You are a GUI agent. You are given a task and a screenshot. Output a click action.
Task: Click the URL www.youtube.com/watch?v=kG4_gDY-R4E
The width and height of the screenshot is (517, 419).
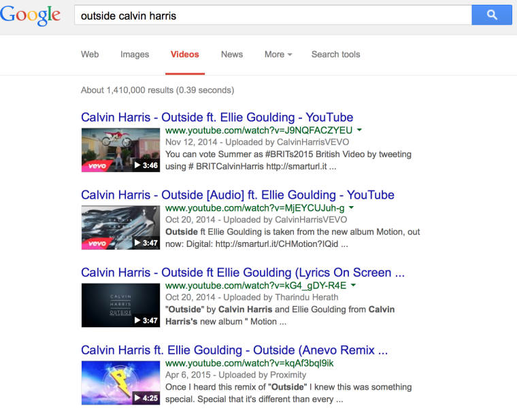[256, 286]
